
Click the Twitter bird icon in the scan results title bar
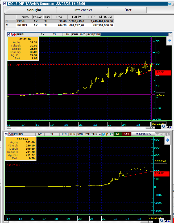tap(169, 4)
